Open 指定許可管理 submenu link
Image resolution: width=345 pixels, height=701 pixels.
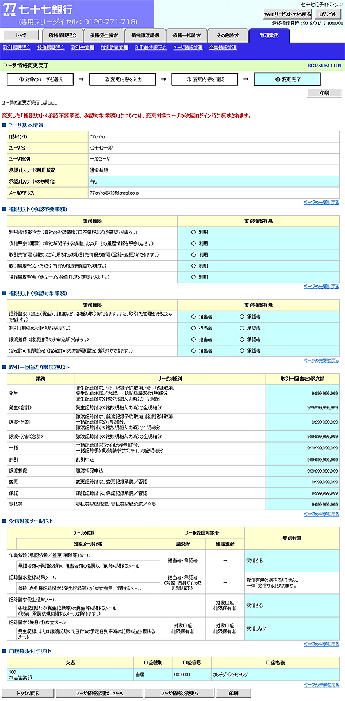click(114, 48)
